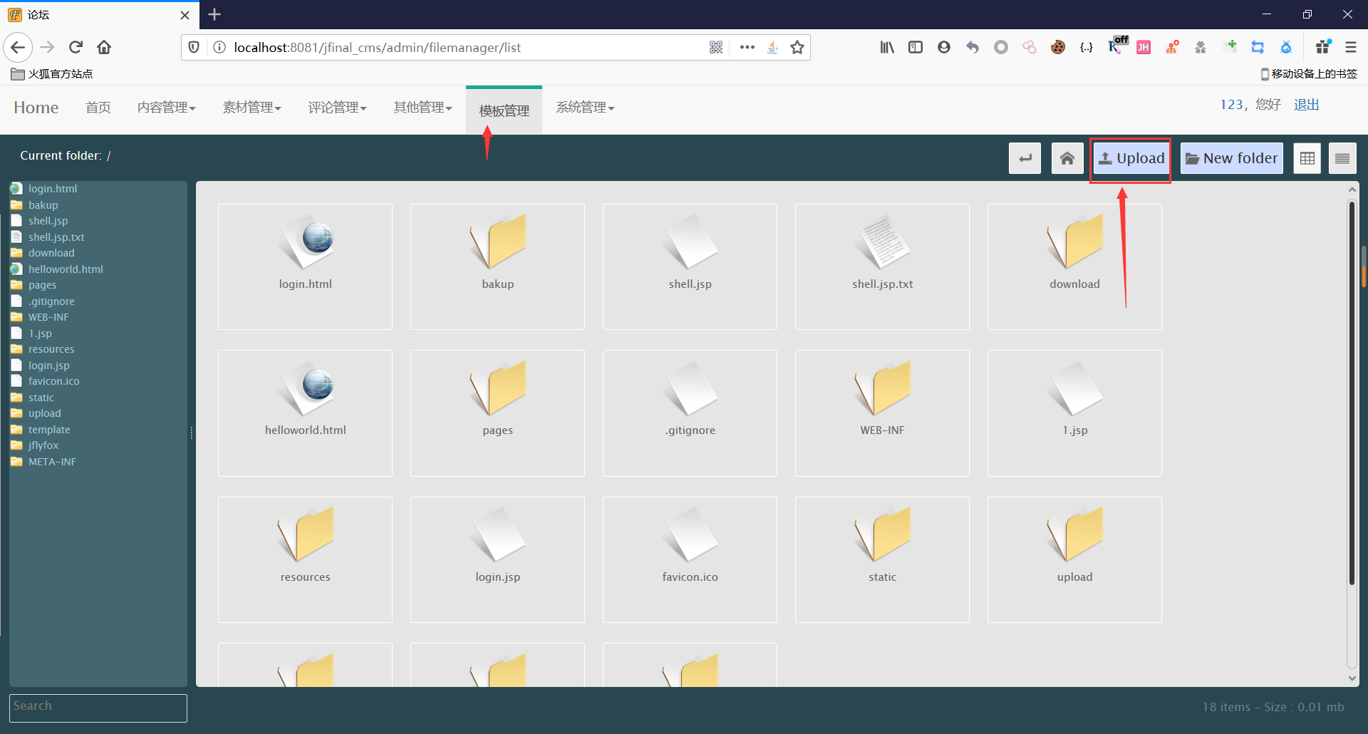Switch to grid view icon
The height and width of the screenshot is (734, 1368).
pos(1307,158)
